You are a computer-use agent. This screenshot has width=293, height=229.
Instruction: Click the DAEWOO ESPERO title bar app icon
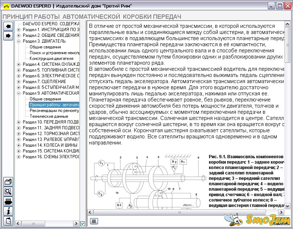7,6
